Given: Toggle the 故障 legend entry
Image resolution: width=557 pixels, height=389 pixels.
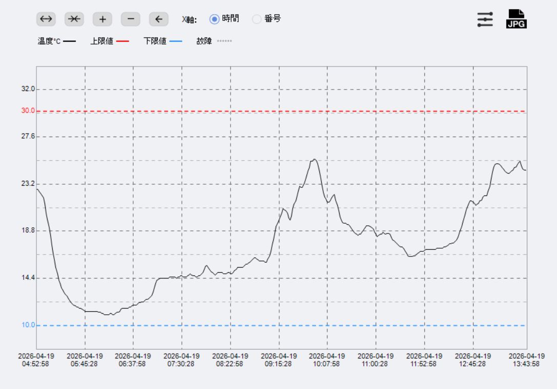Looking at the screenshot, I should (x=214, y=41).
